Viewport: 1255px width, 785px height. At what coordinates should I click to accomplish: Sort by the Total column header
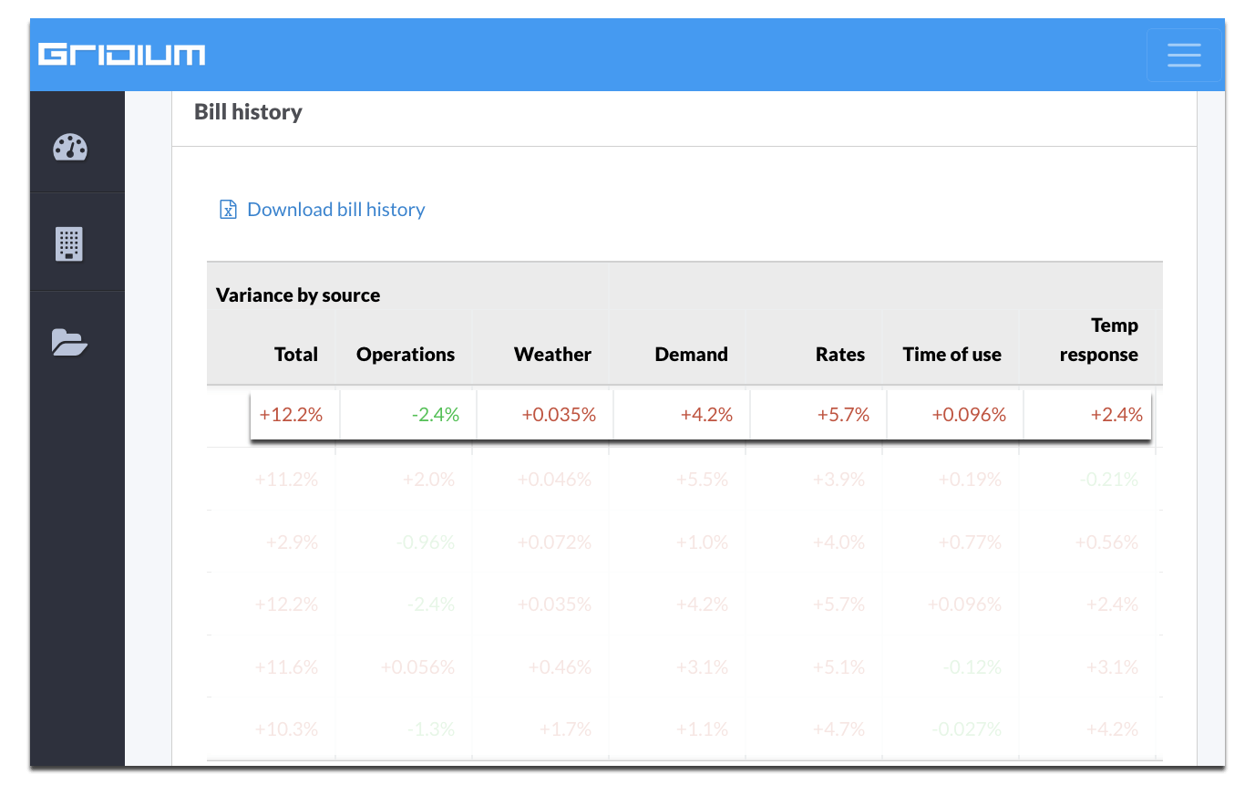tap(296, 355)
